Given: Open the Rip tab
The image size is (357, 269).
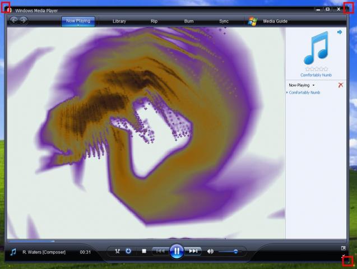Looking at the screenshot, I should [x=154, y=21].
